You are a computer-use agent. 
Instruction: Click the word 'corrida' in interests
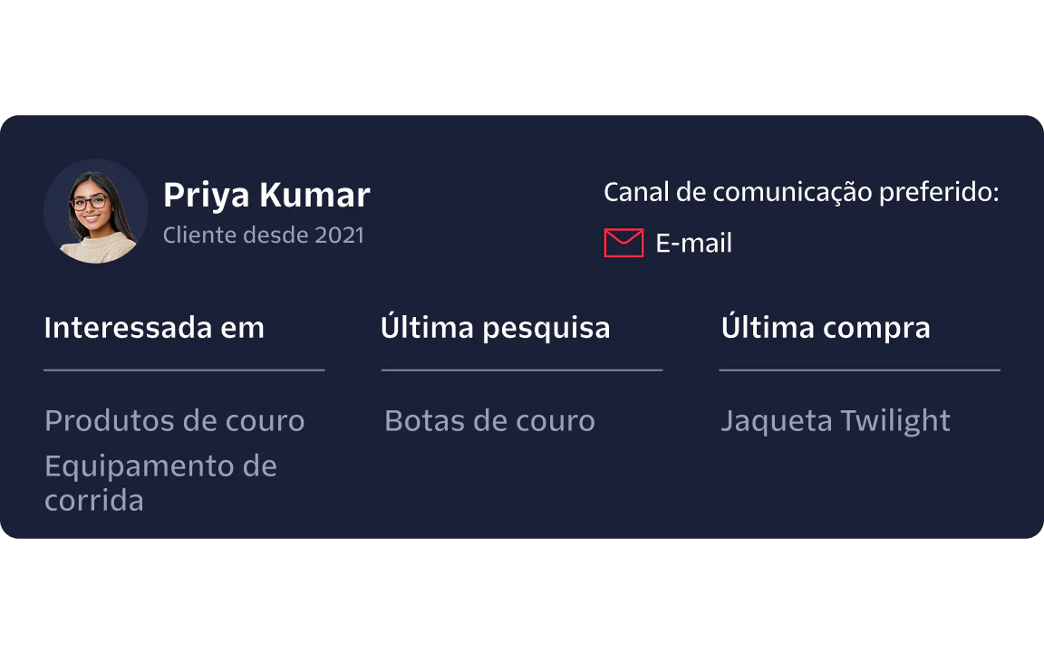94,501
